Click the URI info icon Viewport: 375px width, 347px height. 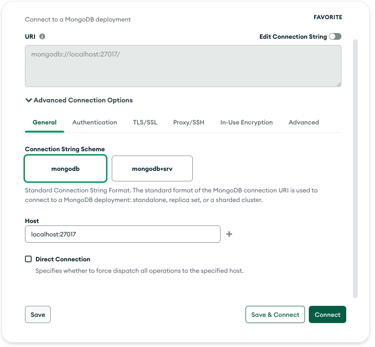(42, 36)
